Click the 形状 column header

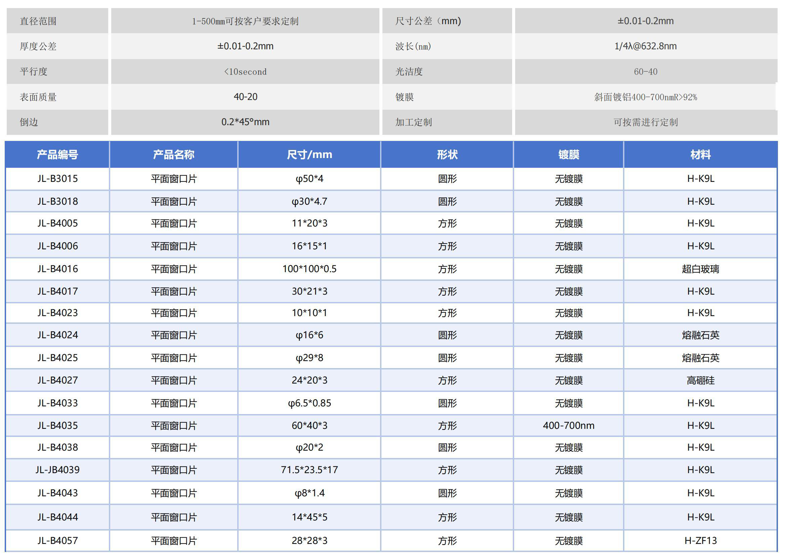[447, 154]
